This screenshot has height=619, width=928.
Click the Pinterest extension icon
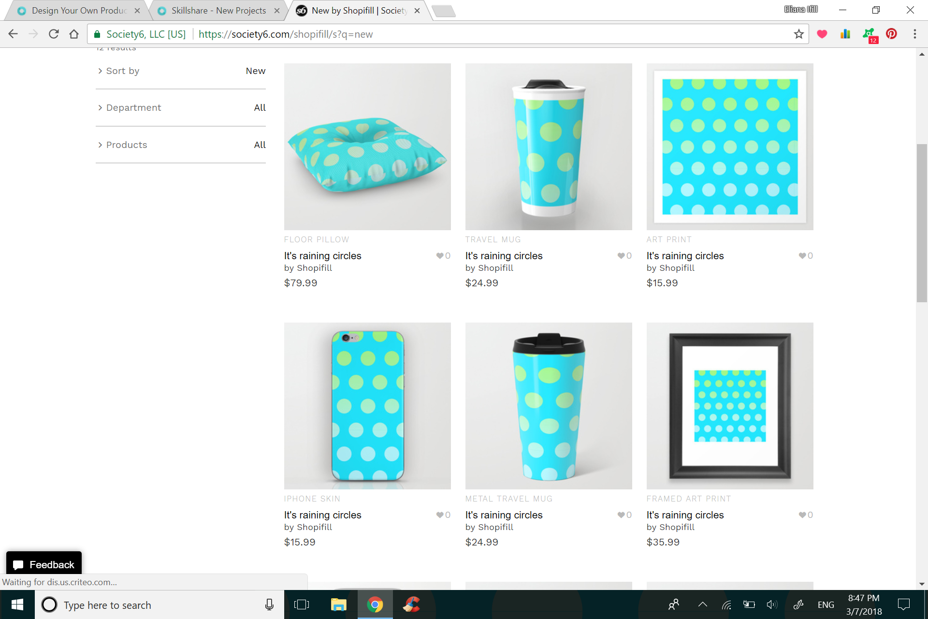coord(892,34)
